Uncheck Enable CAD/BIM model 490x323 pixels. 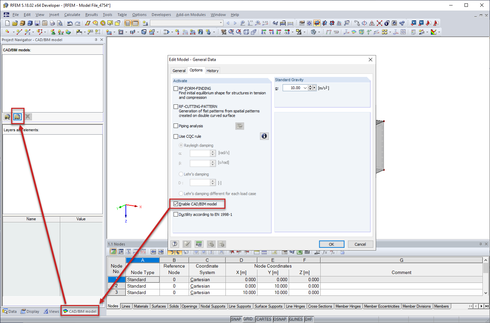(176, 204)
